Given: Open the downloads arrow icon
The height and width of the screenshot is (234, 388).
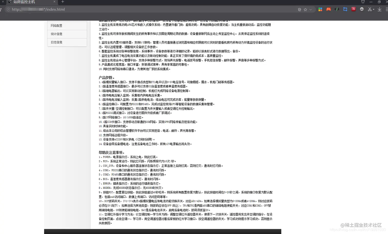Looking at the screenshot, I should click(x=380, y=9).
